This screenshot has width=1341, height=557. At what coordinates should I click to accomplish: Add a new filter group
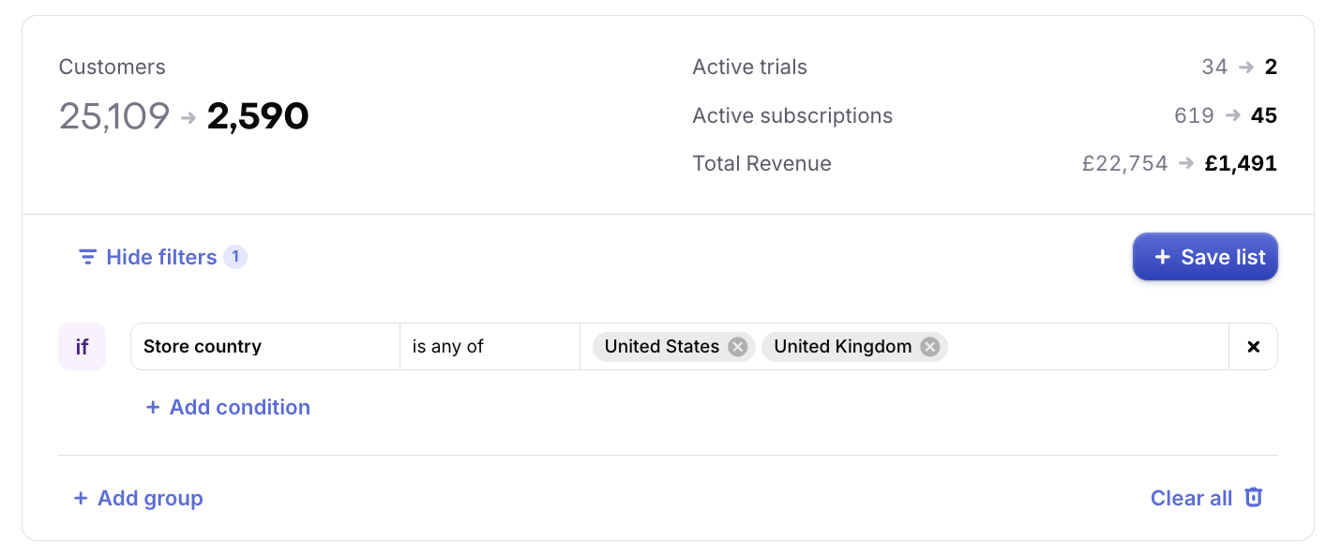pyautogui.click(x=138, y=498)
